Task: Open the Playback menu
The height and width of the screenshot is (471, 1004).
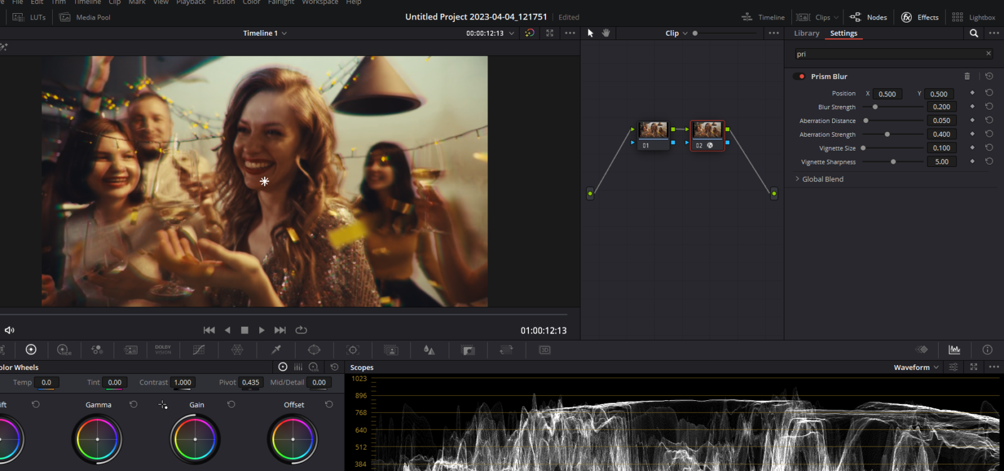Action: pos(191,3)
